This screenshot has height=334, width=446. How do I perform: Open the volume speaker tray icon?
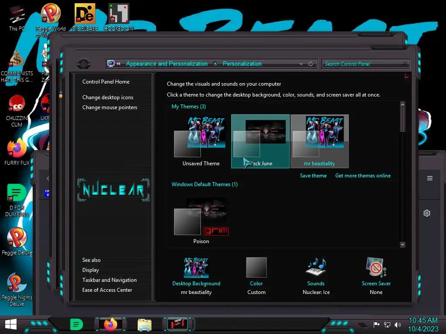coord(398,324)
